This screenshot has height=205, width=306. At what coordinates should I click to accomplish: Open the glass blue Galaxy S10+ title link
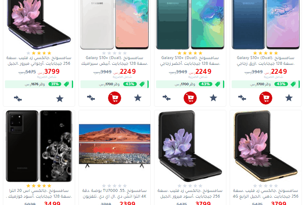pos(266,61)
